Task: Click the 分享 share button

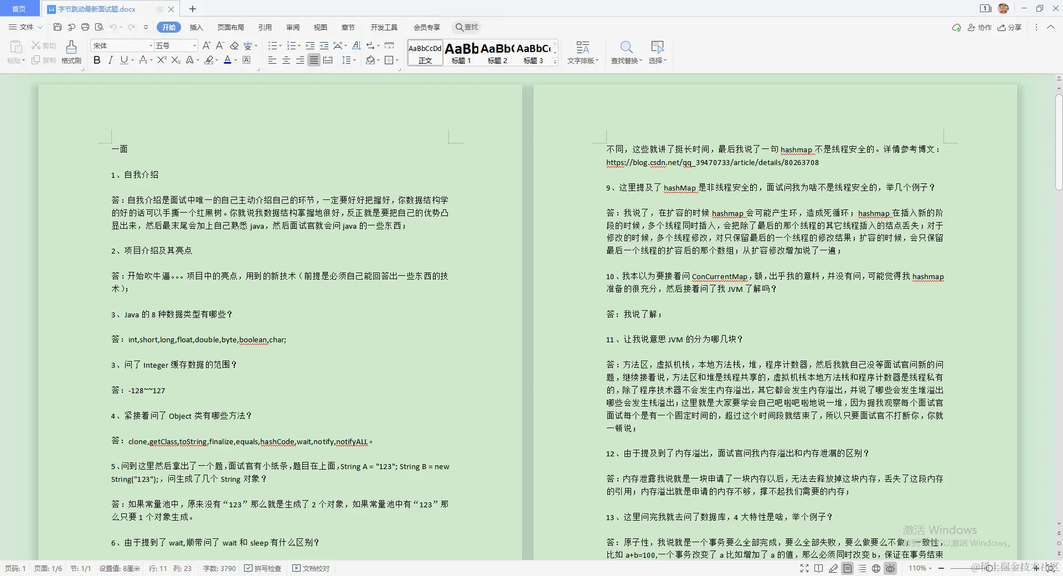Action: click(x=1010, y=27)
